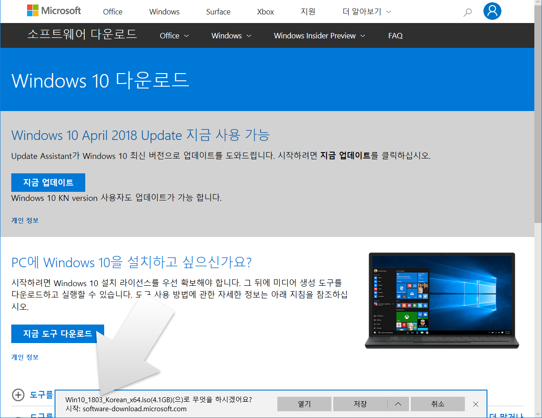The height and width of the screenshot is (418, 542).
Task: Open the user account avatar icon
Action: click(x=492, y=11)
